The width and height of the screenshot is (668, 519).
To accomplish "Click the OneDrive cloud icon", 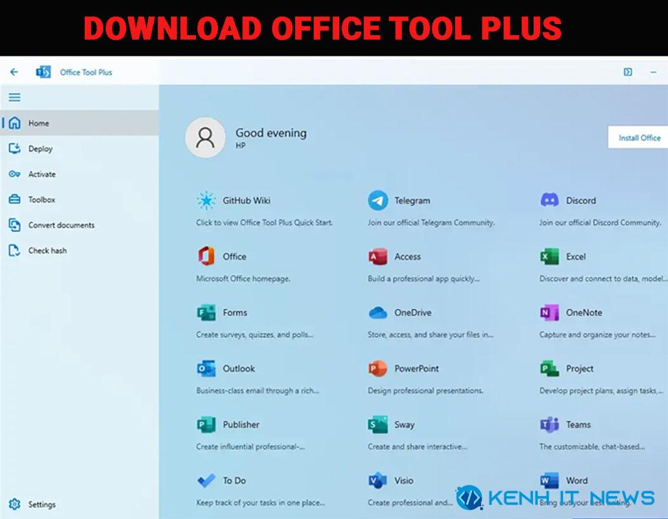I will pyautogui.click(x=378, y=312).
